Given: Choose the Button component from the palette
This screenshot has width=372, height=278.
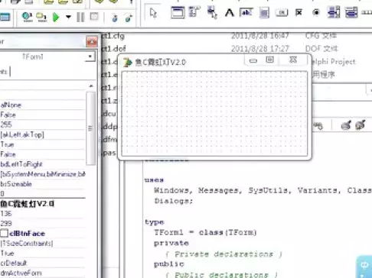Looking at the screenshot, I should tap(282, 12).
